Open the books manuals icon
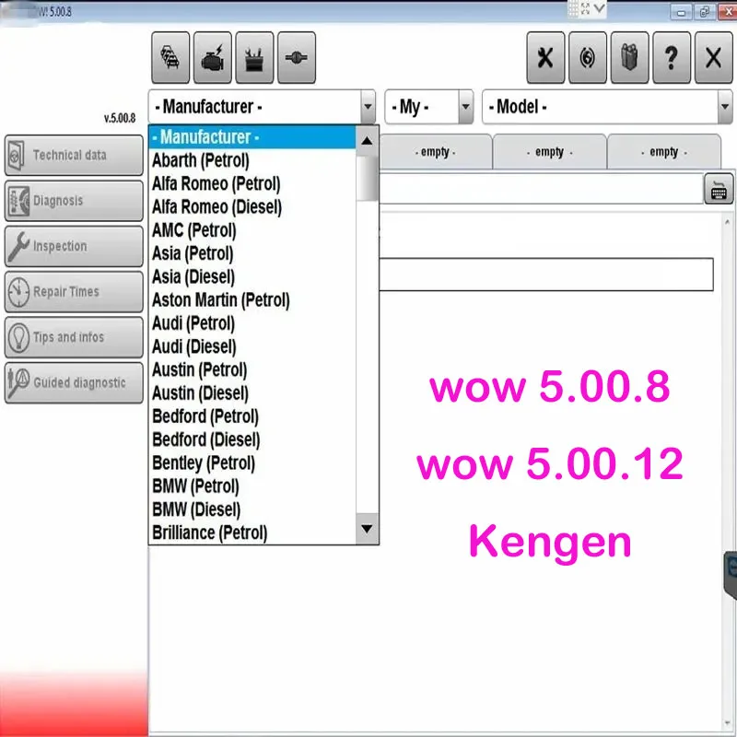The width and height of the screenshot is (737, 737). 629,58
